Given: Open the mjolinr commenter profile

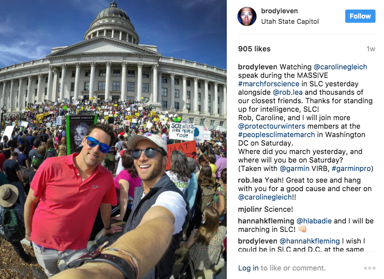Looking at the screenshot, I should click(x=250, y=209).
